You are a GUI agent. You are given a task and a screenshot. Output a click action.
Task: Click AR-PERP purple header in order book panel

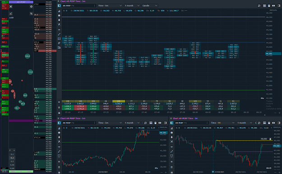[x=21, y=2]
